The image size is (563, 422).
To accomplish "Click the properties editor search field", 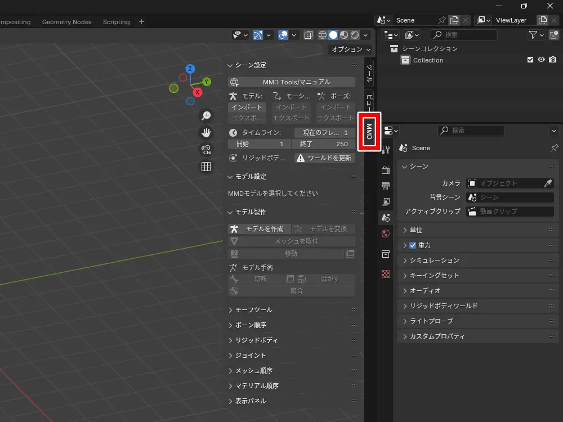I will [471, 131].
